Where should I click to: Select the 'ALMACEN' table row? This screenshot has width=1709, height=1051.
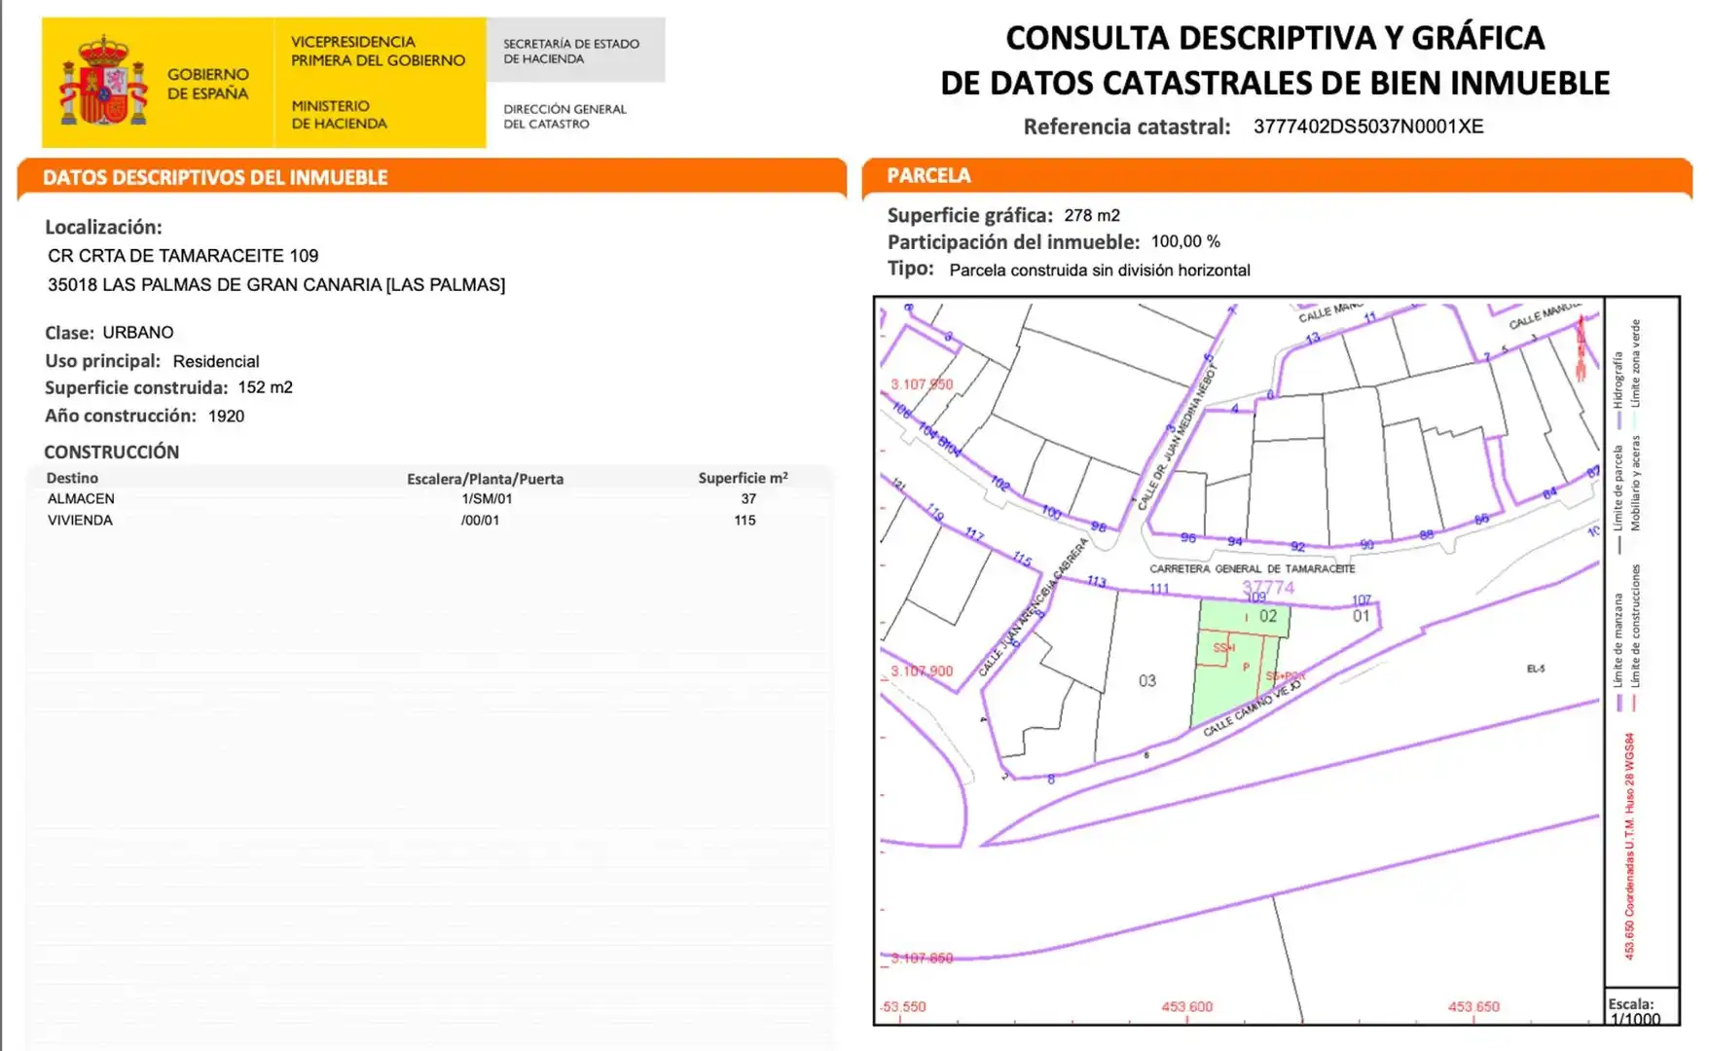click(428, 498)
